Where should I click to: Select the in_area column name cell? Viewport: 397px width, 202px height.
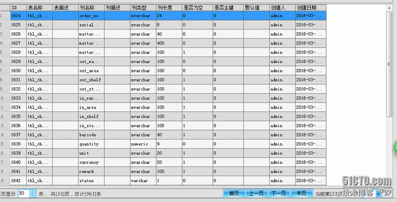91,107
